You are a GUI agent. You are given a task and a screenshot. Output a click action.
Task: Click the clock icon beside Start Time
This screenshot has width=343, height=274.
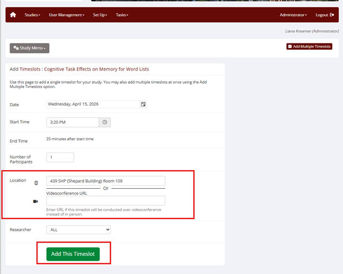[105, 122]
